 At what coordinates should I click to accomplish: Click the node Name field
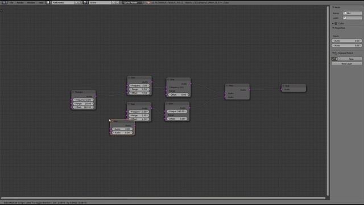[352, 13]
